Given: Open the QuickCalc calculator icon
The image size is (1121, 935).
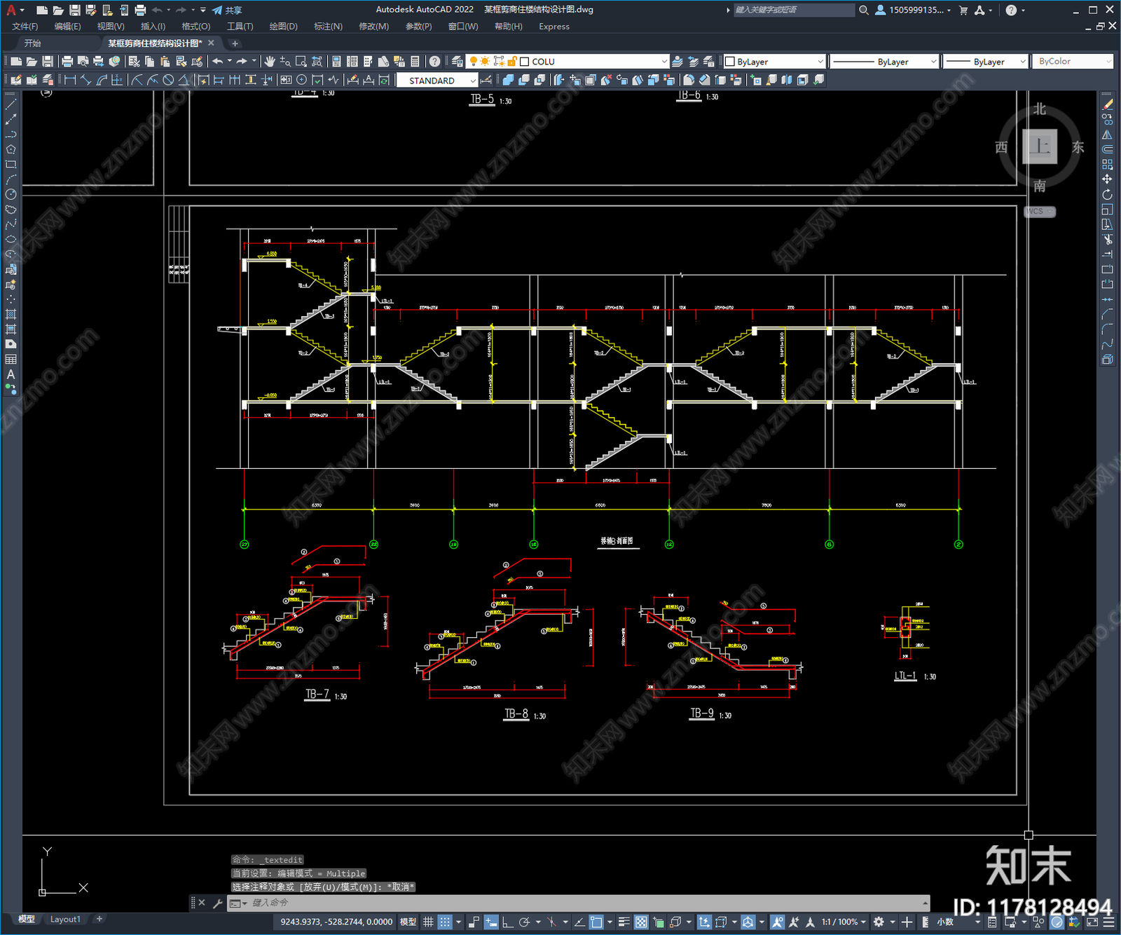Looking at the screenshot, I should point(415,62).
